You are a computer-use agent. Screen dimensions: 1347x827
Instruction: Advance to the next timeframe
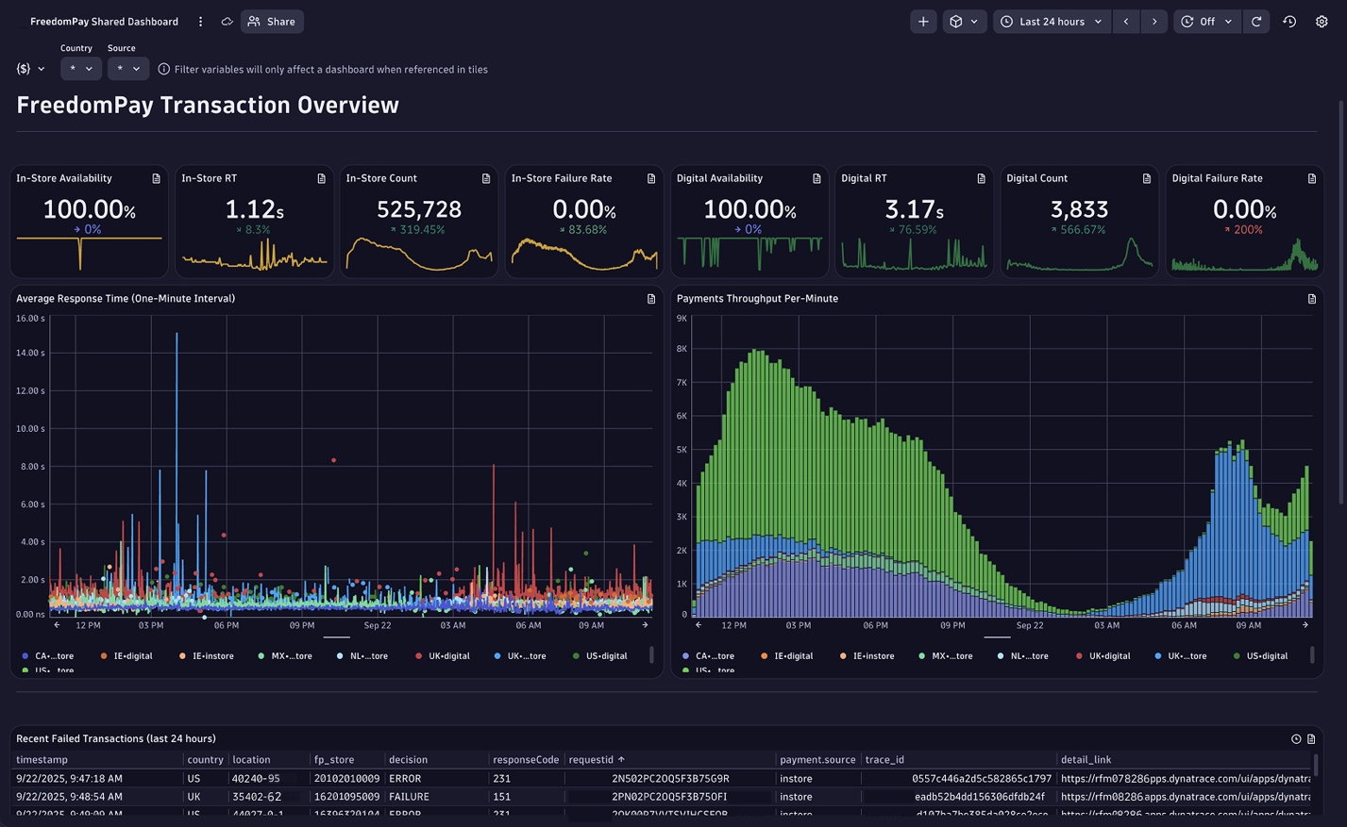(1153, 22)
